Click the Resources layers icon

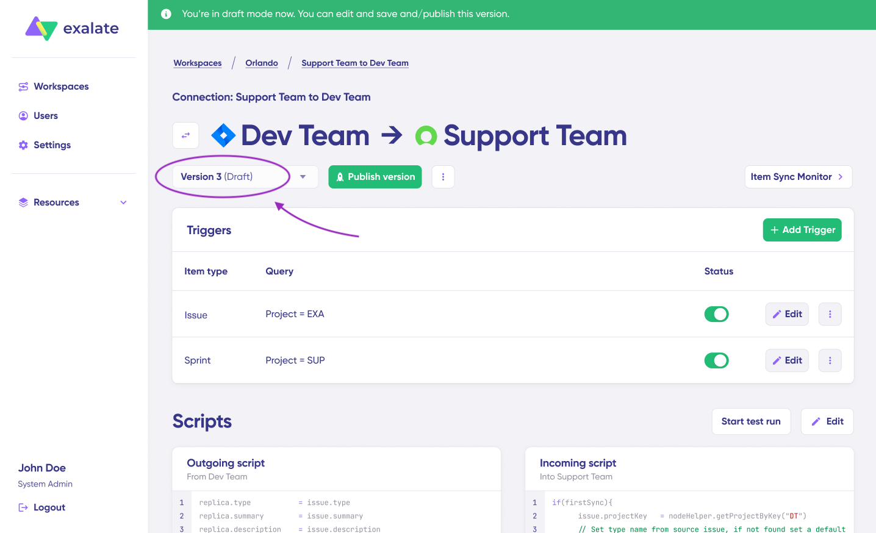pyautogui.click(x=23, y=202)
